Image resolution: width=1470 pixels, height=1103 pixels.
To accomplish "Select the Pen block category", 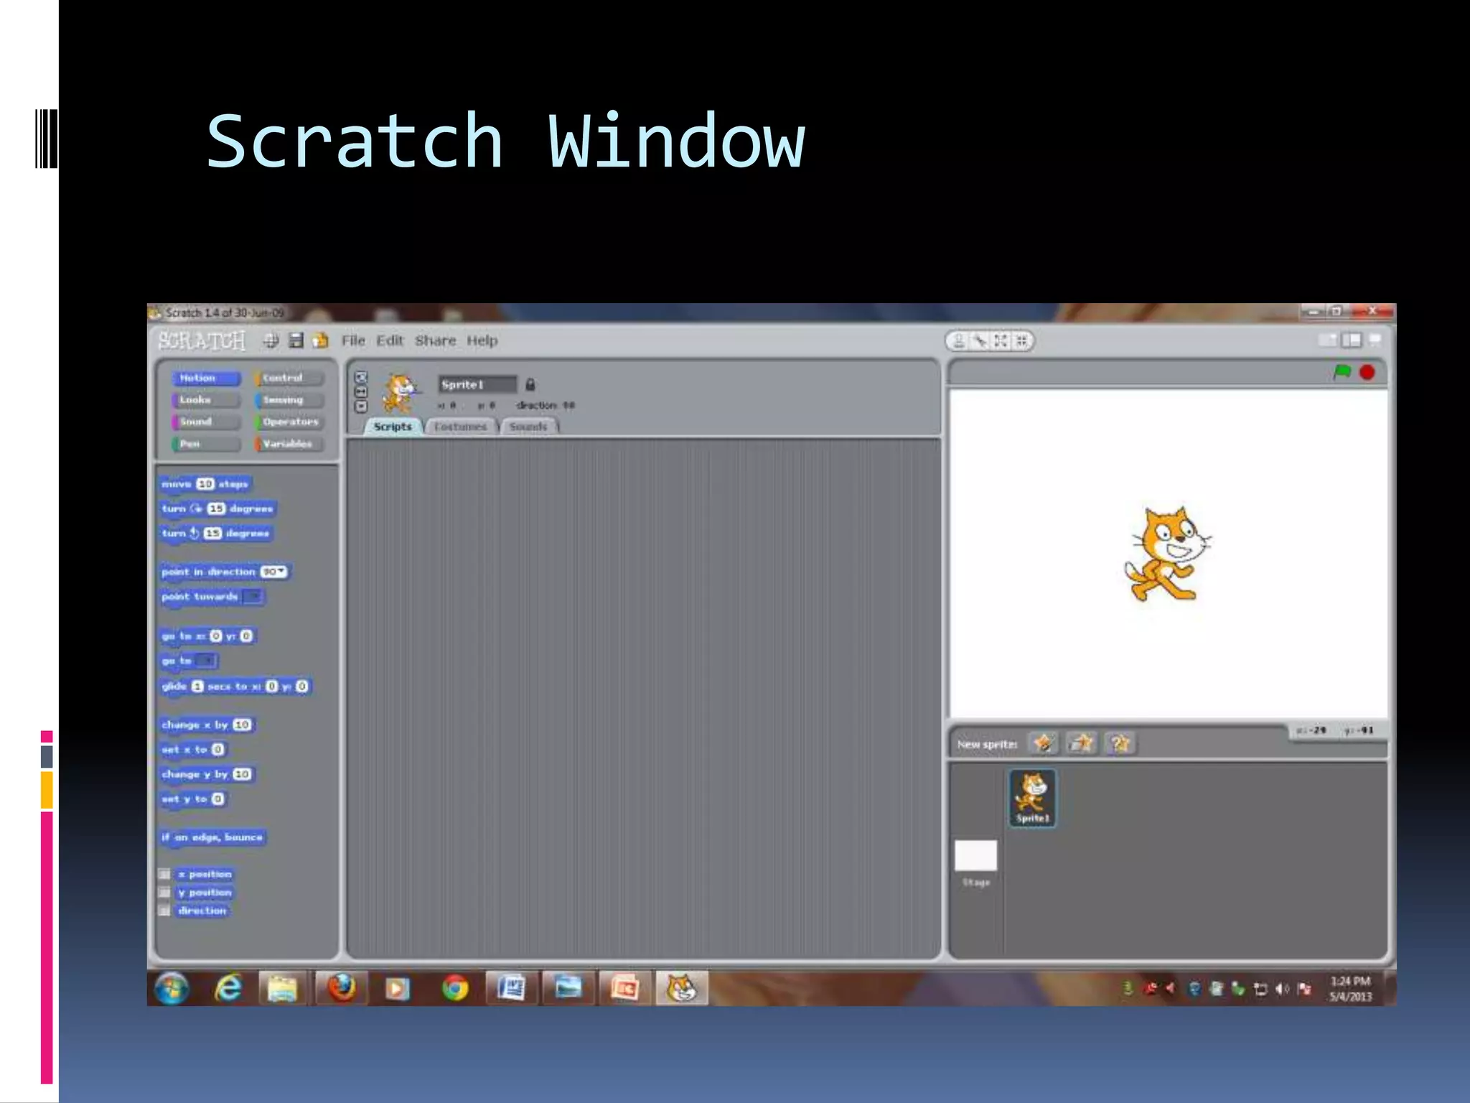I will pos(206,444).
